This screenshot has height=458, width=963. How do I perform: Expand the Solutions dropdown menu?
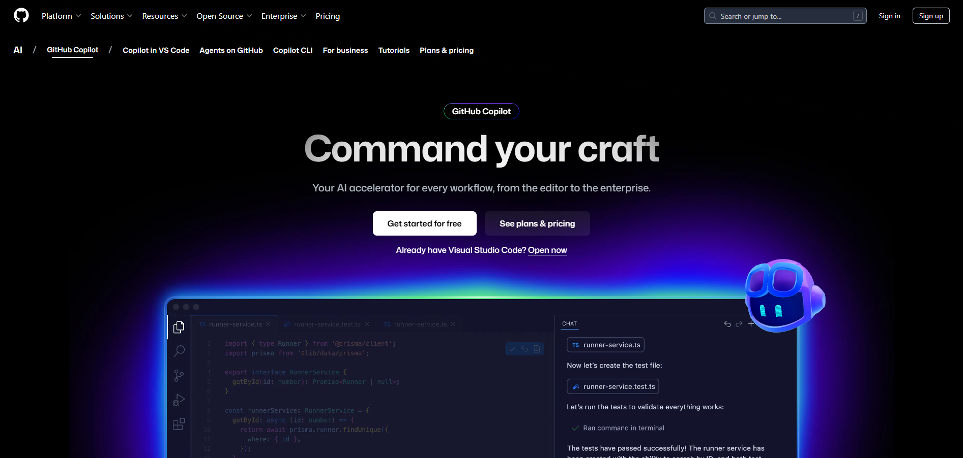click(111, 16)
